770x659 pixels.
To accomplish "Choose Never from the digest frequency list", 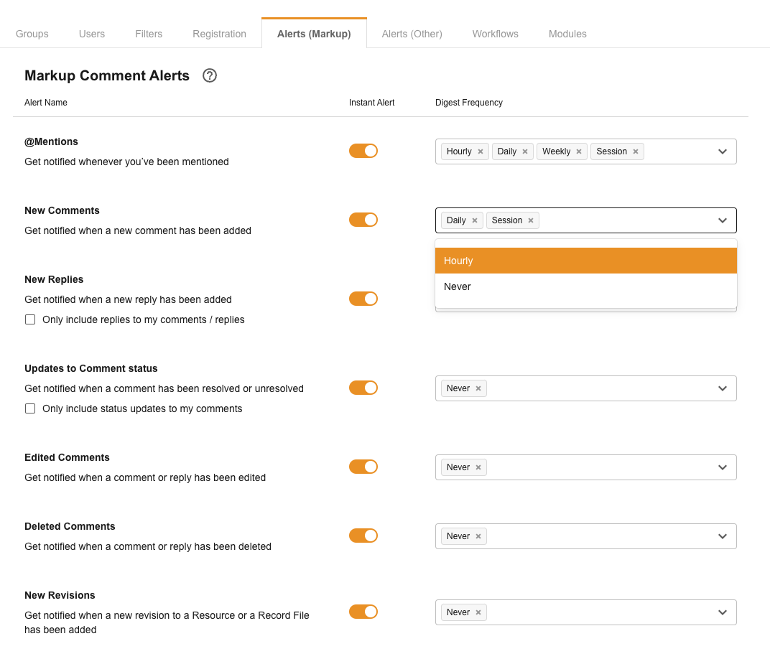I will tap(585, 286).
